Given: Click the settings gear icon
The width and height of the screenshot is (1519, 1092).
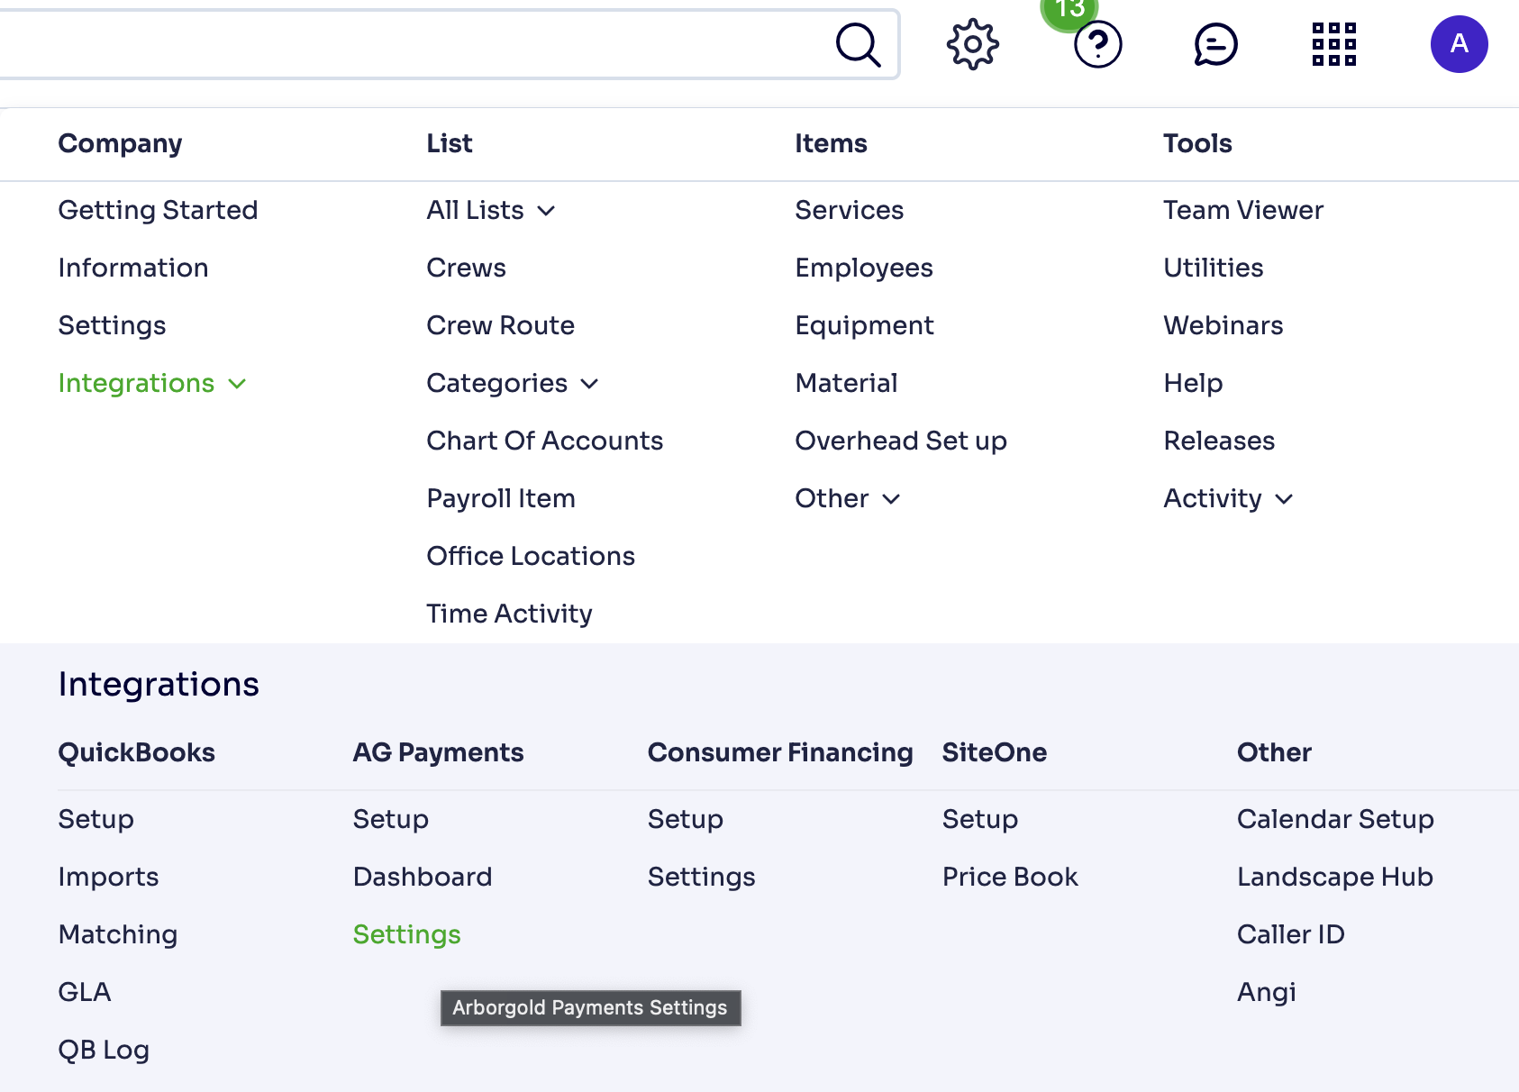Looking at the screenshot, I should click(x=972, y=43).
